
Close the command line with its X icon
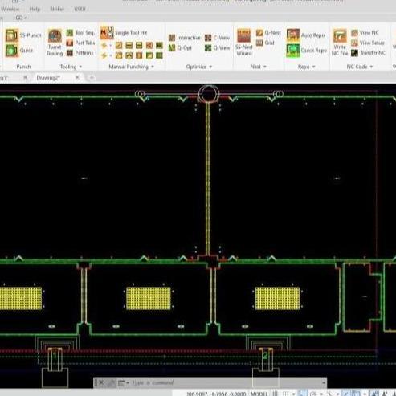[101, 383]
